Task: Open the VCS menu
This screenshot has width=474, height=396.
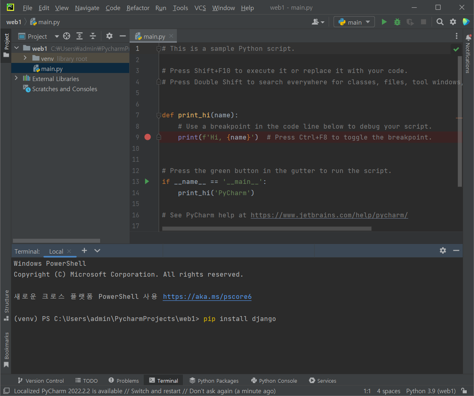Action: (200, 8)
